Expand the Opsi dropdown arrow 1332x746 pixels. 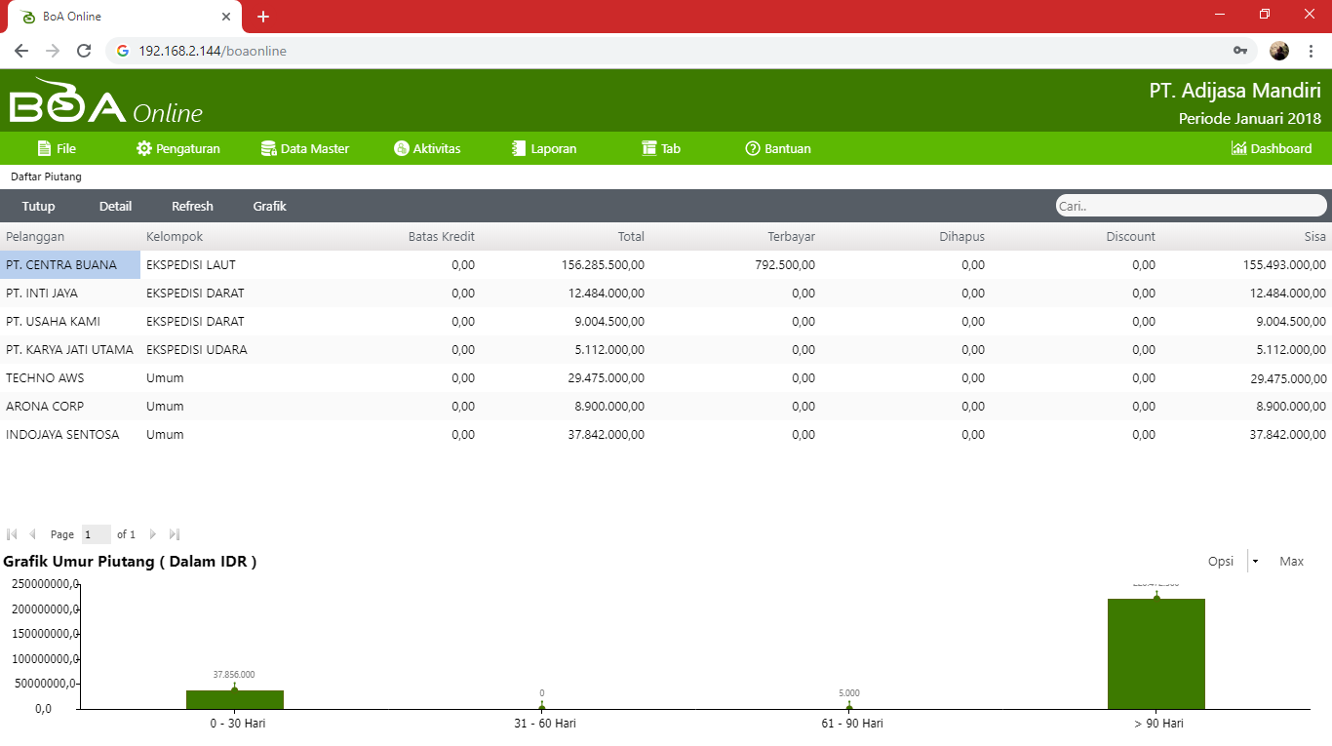point(1255,562)
